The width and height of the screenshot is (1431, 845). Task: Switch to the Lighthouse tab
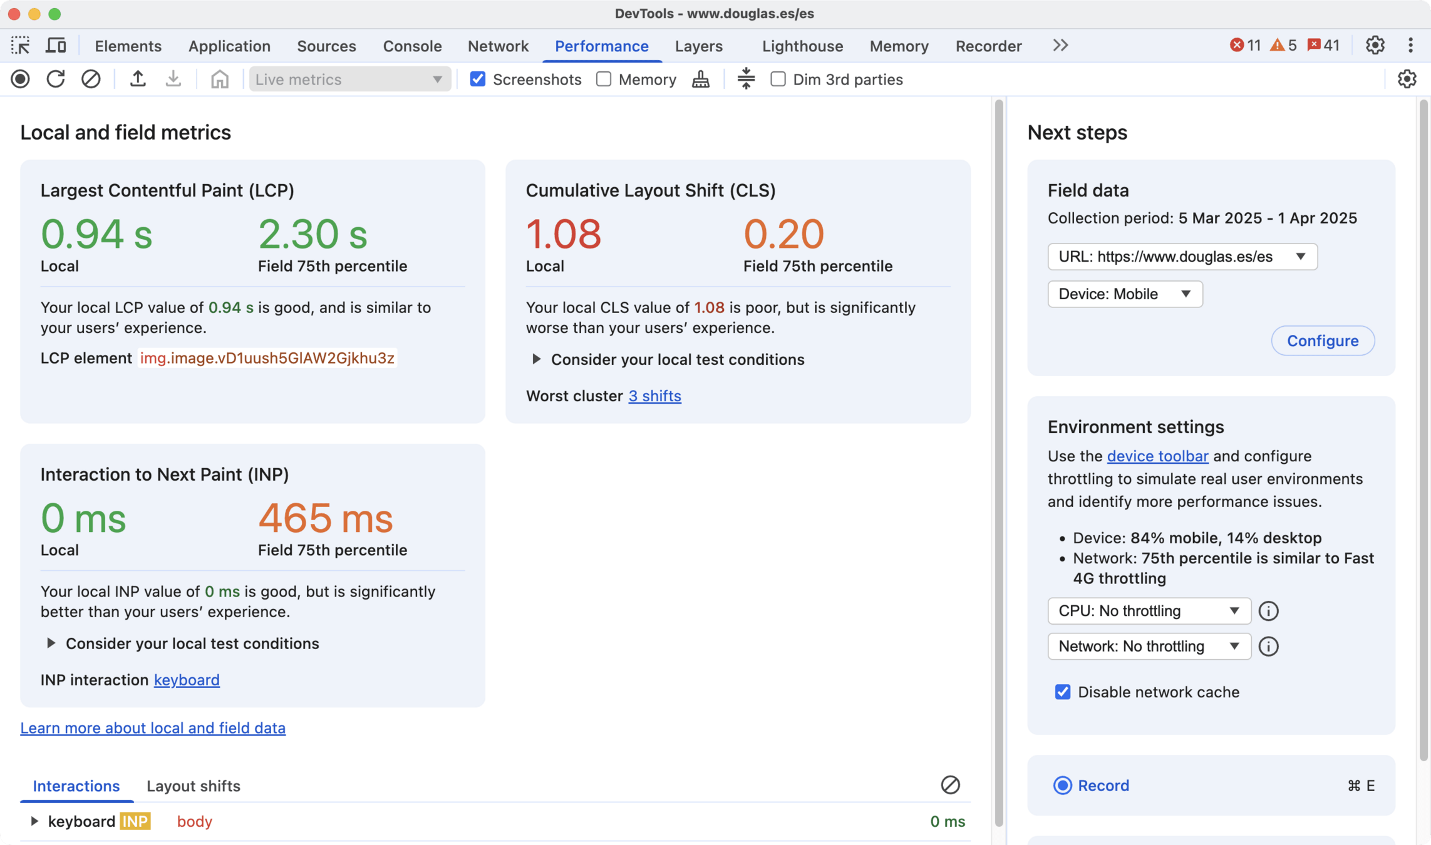[802, 46]
